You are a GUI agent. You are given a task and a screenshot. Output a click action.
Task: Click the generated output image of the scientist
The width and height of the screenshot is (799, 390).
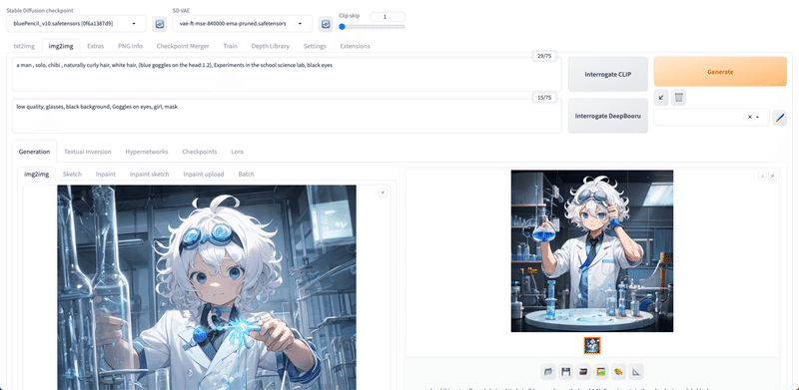coord(592,251)
